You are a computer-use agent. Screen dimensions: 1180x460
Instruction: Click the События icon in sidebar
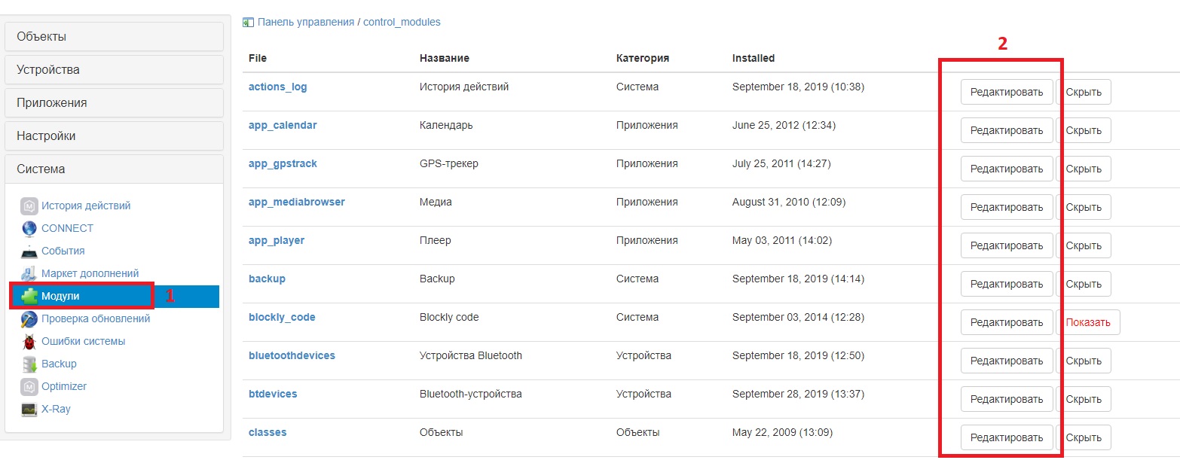(x=29, y=251)
